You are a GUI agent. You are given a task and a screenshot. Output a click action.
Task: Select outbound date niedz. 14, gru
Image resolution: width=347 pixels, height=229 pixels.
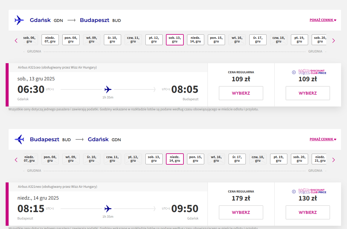pos(195,40)
